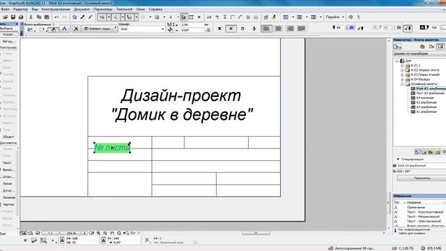Click the red stamp icon in top toolbar

click(x=274, y=17)
